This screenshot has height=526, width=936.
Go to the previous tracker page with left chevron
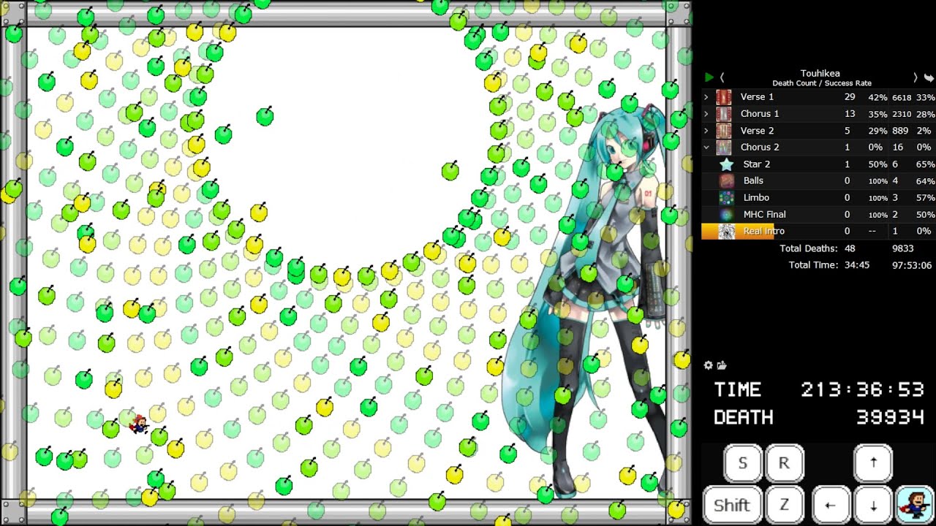722,77
